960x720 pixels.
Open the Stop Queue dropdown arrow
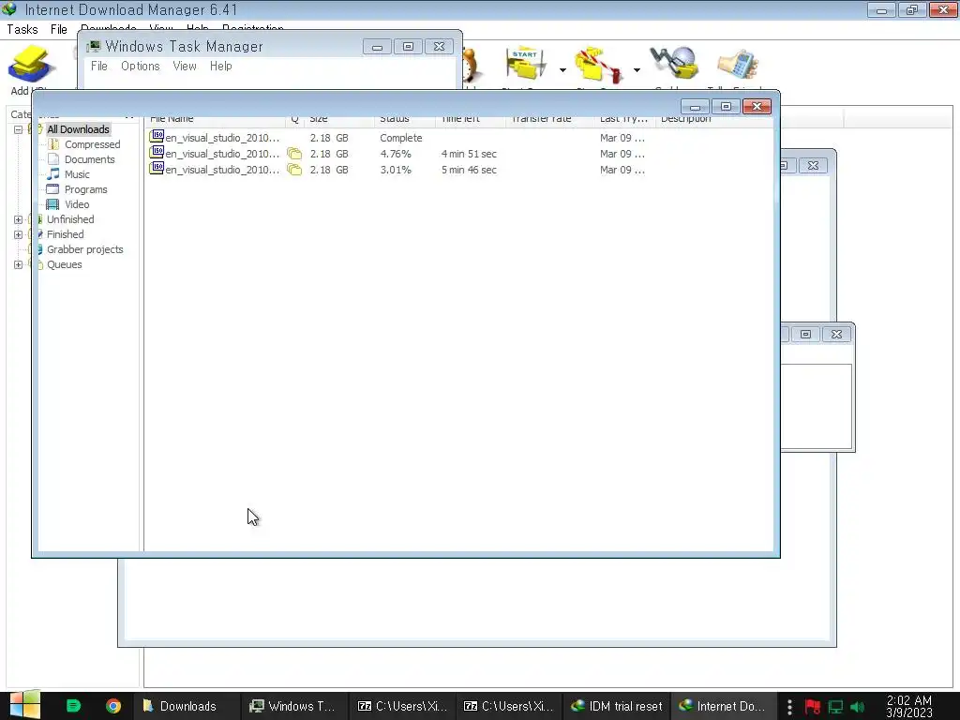(637, 70)
